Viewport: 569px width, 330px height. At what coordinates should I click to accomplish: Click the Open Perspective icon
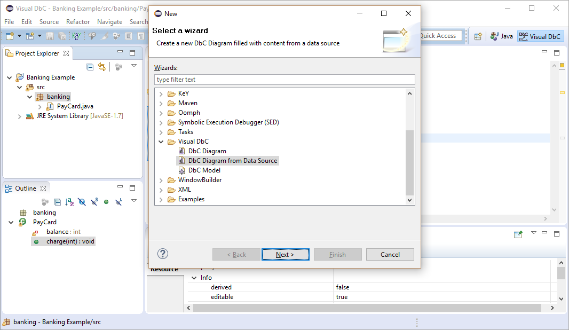coord(478,36)
